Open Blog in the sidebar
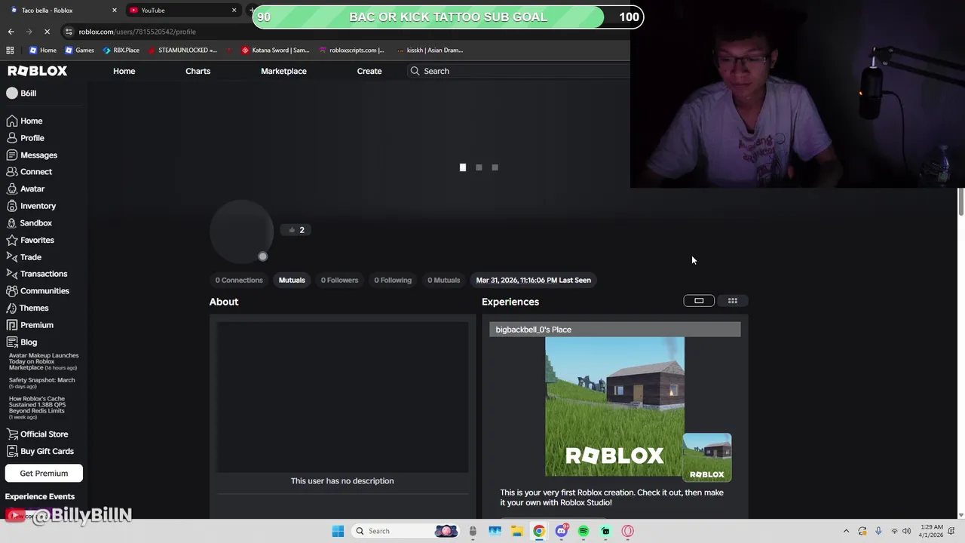The width and height of the screenshot is (965, 543). (x=21, y=342)
